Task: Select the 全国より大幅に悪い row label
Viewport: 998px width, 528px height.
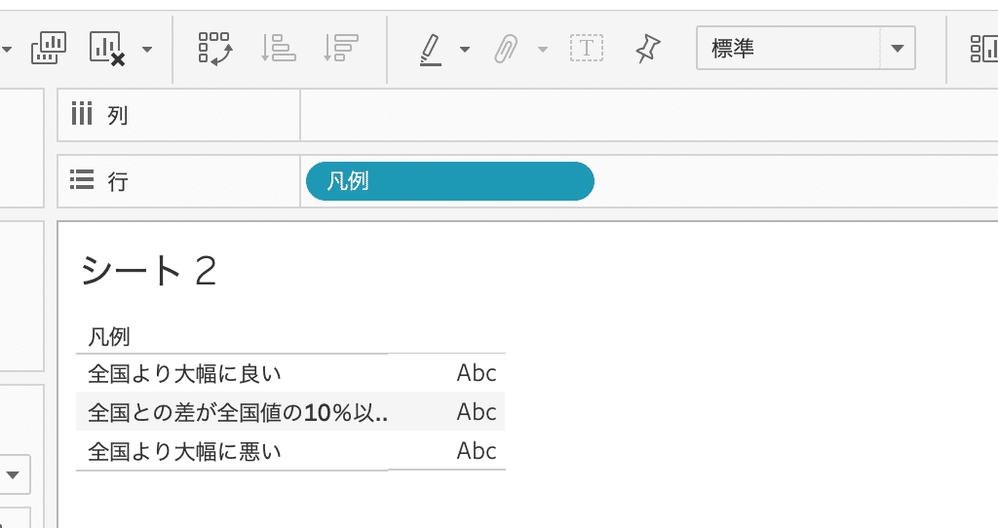Action: pos(184,452)
